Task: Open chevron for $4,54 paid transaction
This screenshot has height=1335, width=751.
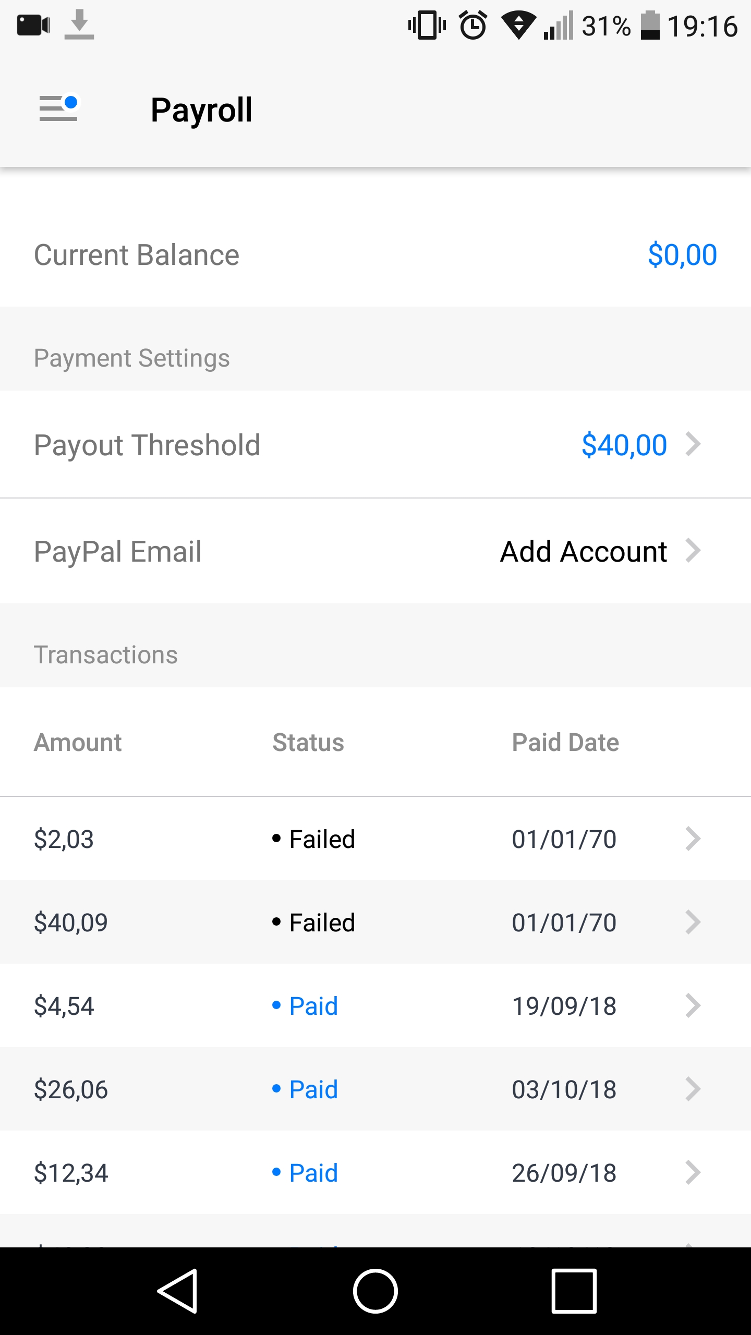Action: [x=693, y=1005]
